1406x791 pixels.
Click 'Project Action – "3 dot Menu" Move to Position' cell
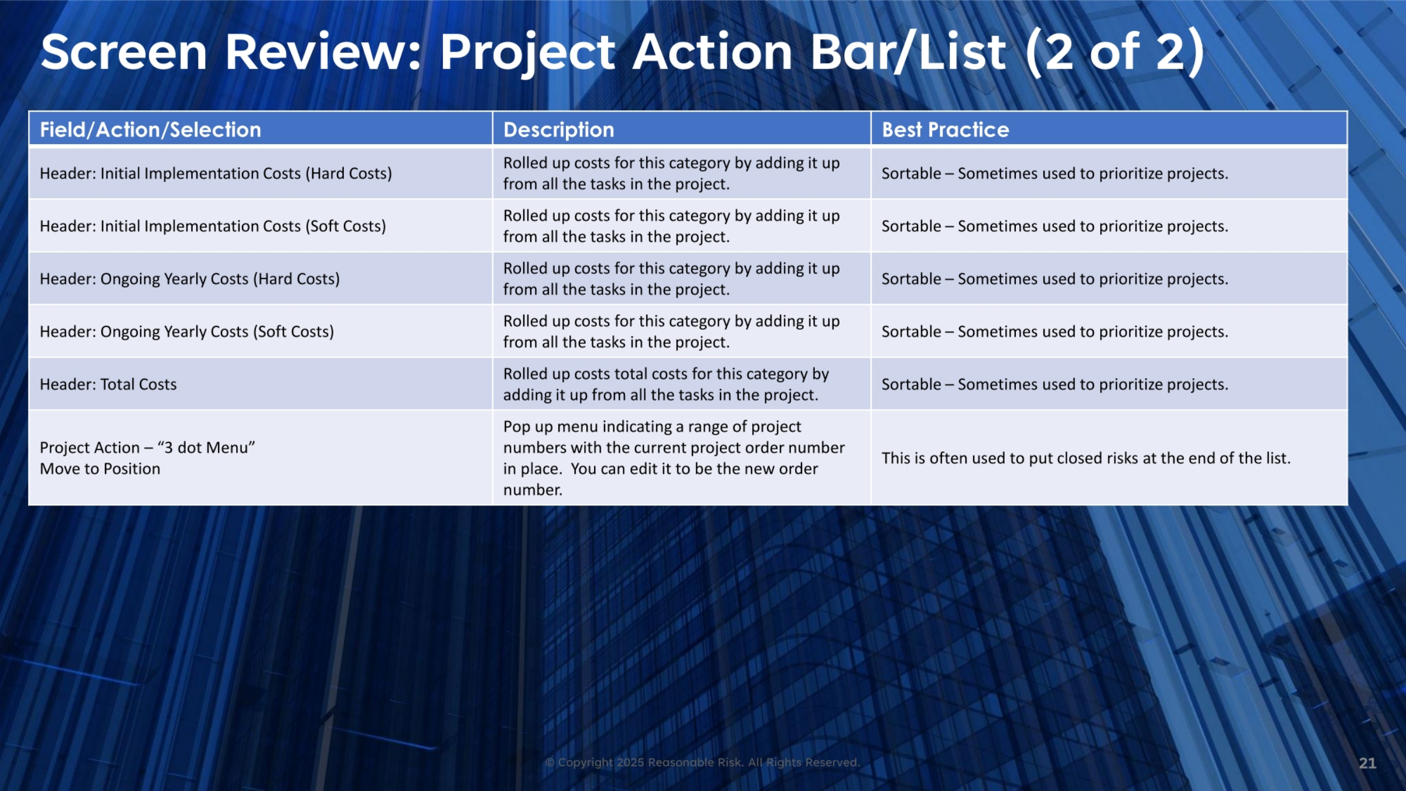click(x=261, y=458)
